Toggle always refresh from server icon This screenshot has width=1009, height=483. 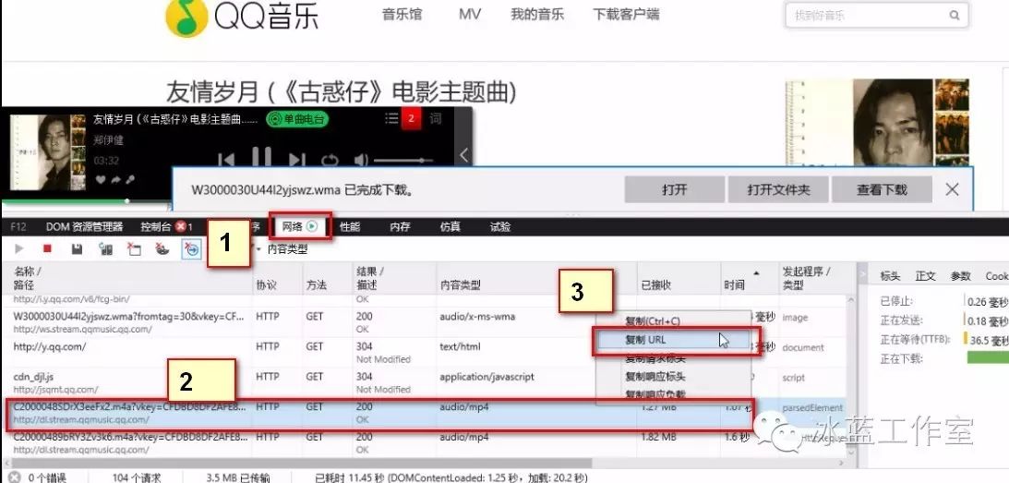click(105, 249)
